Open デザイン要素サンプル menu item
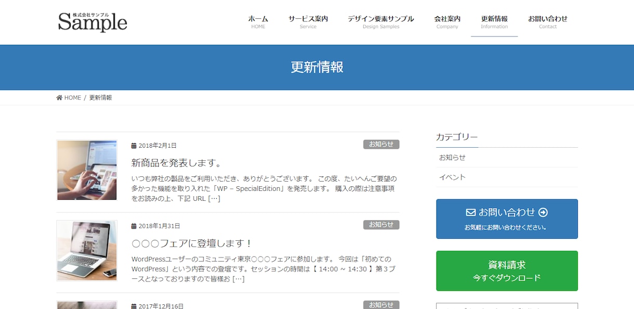 381,22
